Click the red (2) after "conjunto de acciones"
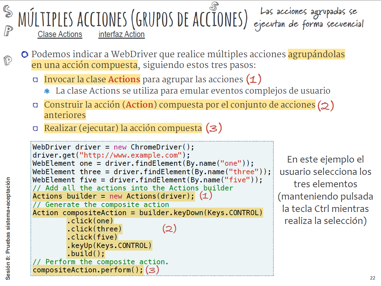This screenshot has height=286, width=381. (326, 106)
